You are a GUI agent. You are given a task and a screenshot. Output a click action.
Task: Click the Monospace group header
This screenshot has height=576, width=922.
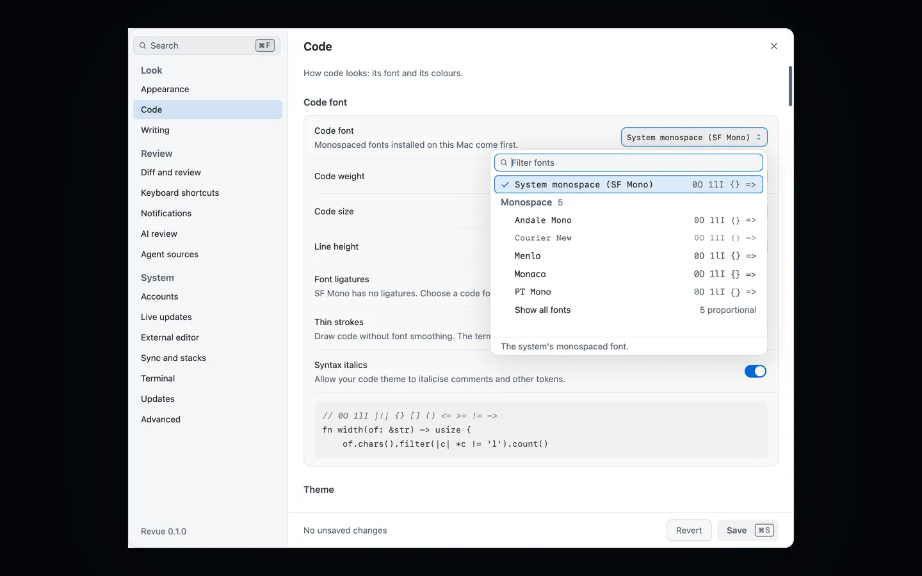tap(531, 202)
